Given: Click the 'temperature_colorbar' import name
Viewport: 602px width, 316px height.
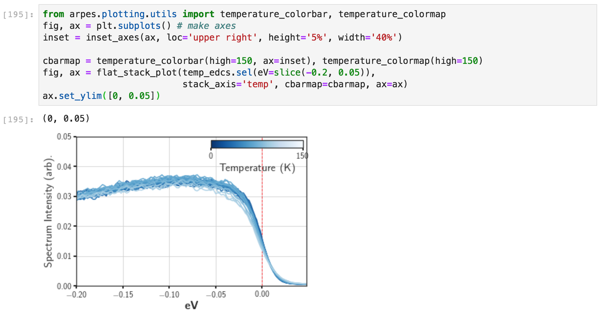Looking at the screenshot, I should point(274,14).
